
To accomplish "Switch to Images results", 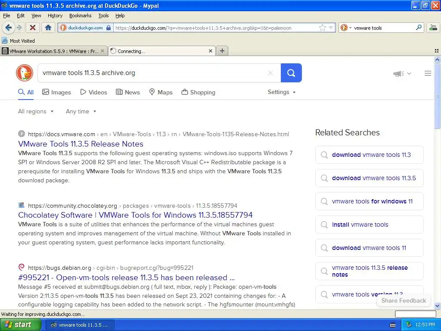I will tap(56, 92).
